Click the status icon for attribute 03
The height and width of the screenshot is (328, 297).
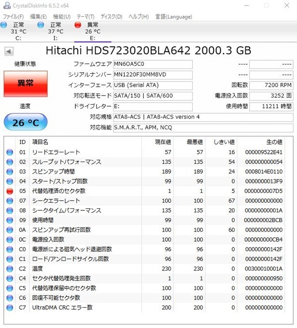coord(10,172)
